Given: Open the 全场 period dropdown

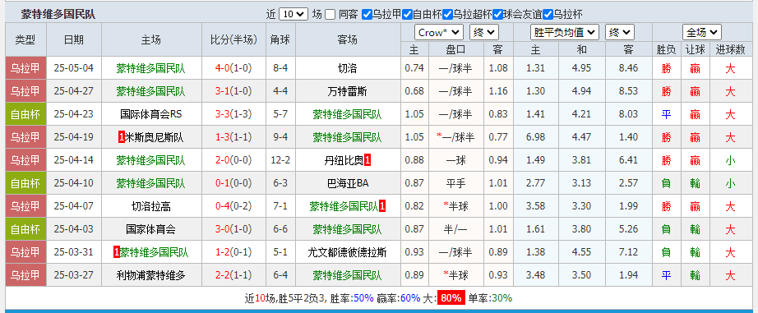Looking at the screenshot, I should coord(702,32).
